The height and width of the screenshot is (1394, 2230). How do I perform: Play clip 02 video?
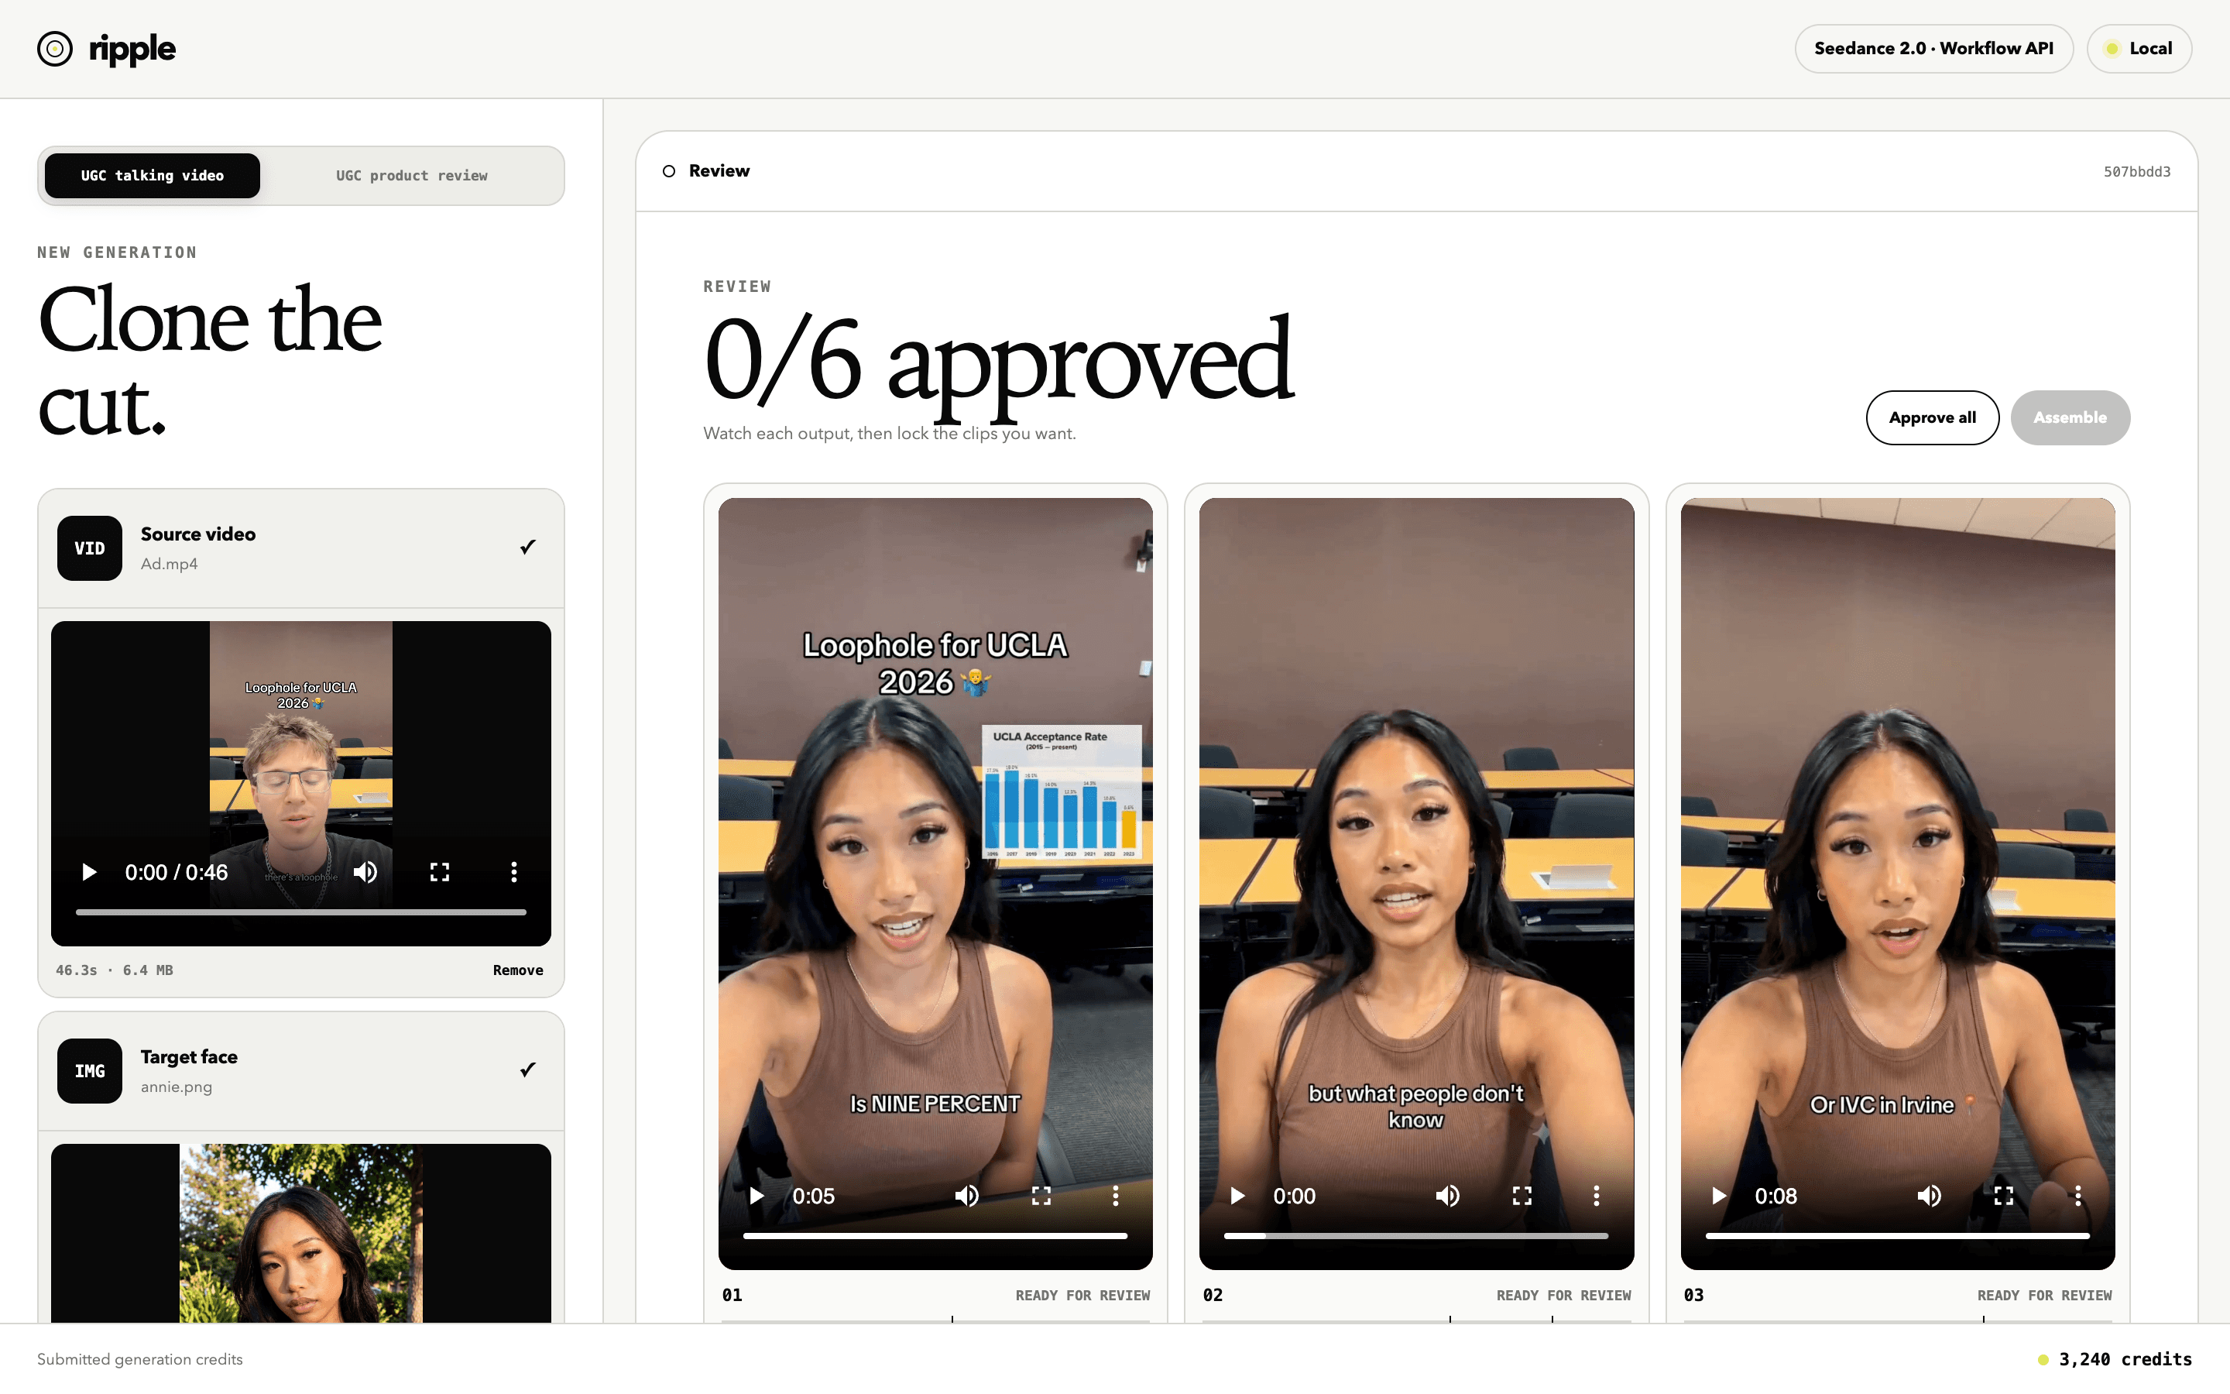(x=1237, y=1196)
